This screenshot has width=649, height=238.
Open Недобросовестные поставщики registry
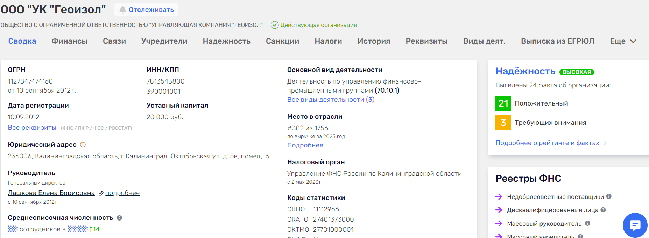coord(556,197)
